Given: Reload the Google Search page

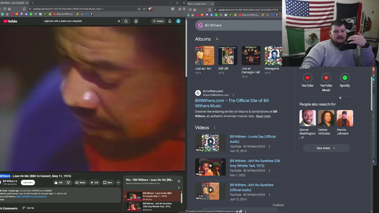Looking at the screenshot, I should pos(190,10).
